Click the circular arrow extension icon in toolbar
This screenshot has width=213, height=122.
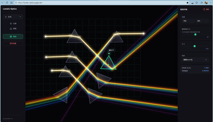pos(197,2)
